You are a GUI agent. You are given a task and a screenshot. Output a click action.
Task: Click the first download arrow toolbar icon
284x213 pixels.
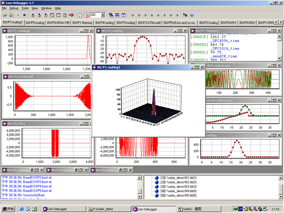point(33,15)
